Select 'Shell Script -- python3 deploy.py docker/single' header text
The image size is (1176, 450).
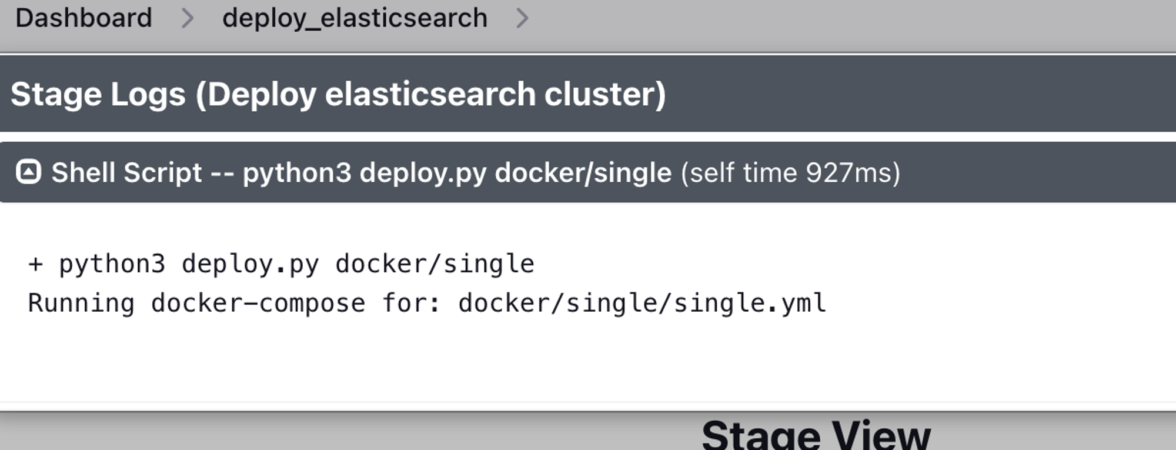click(361, 173)
